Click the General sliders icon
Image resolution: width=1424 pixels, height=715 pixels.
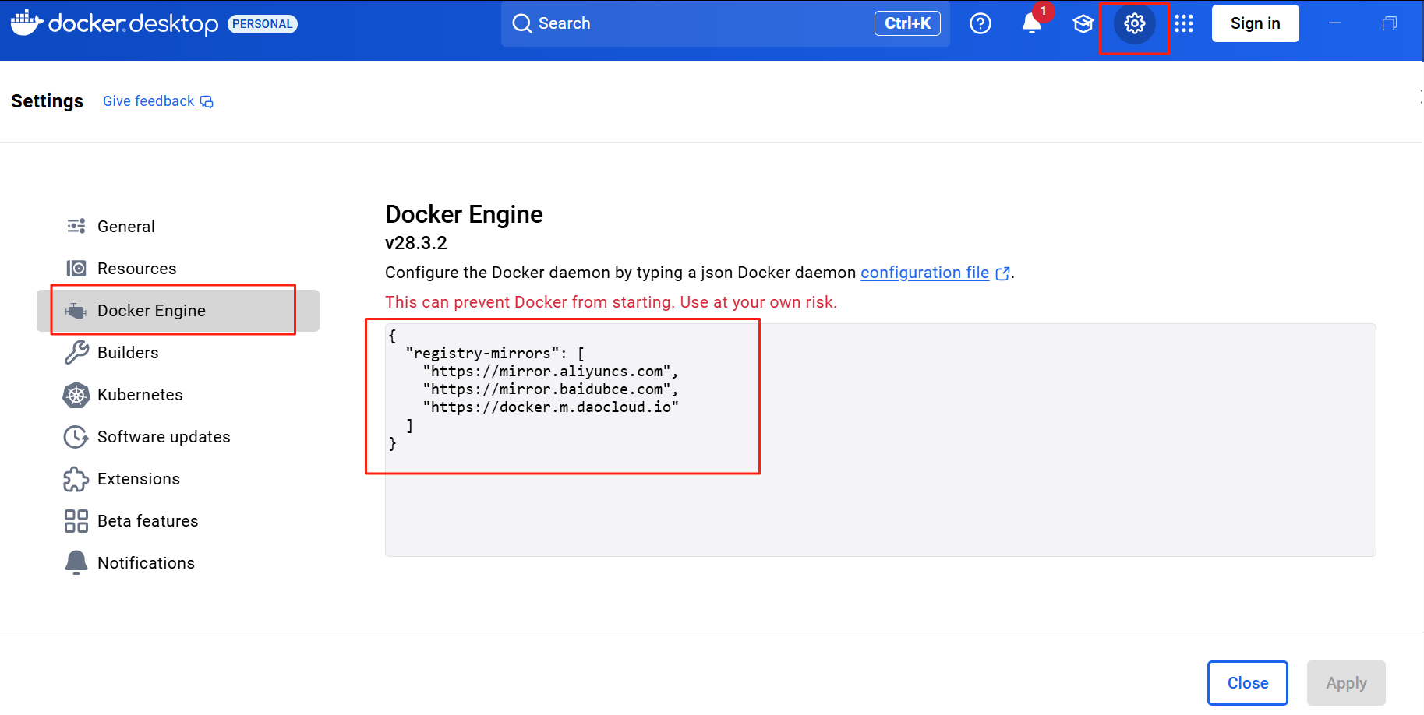(x=76, y=226)
